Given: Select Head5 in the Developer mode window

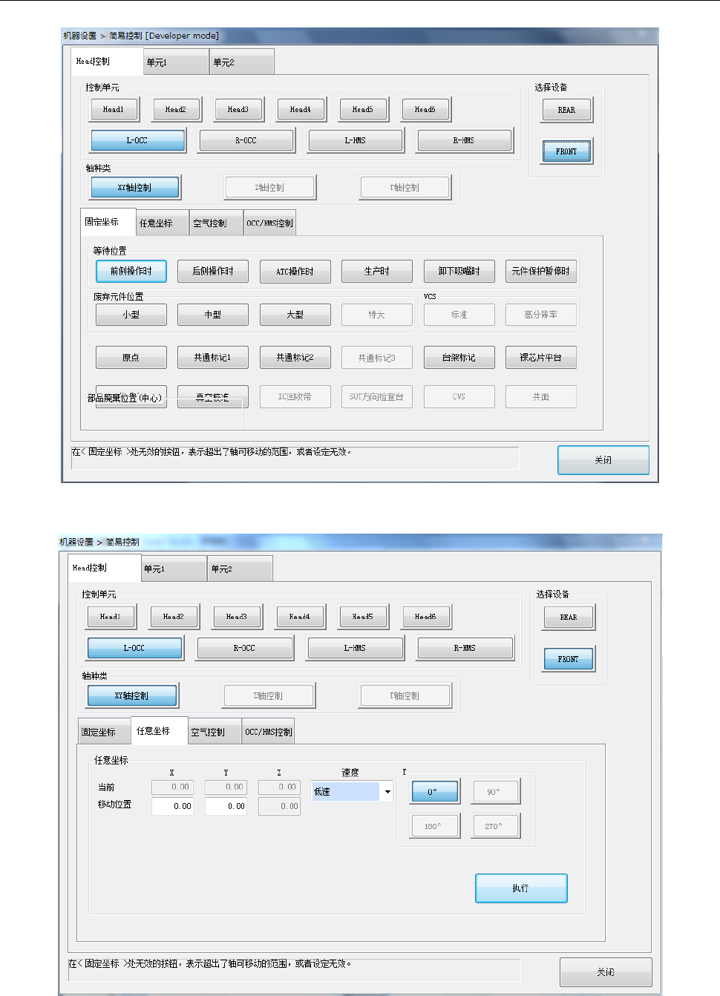Looking at the screenshot, I should [x=363, y=110].
